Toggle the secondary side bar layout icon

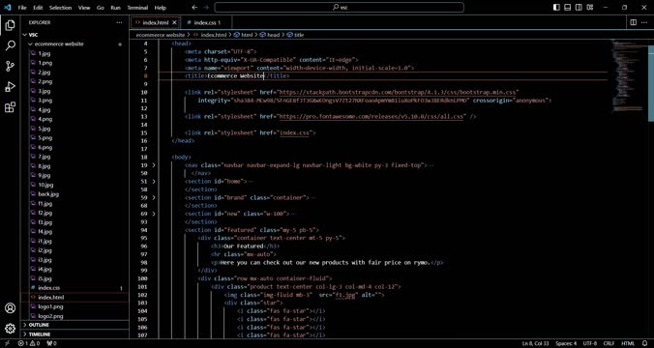579,8
